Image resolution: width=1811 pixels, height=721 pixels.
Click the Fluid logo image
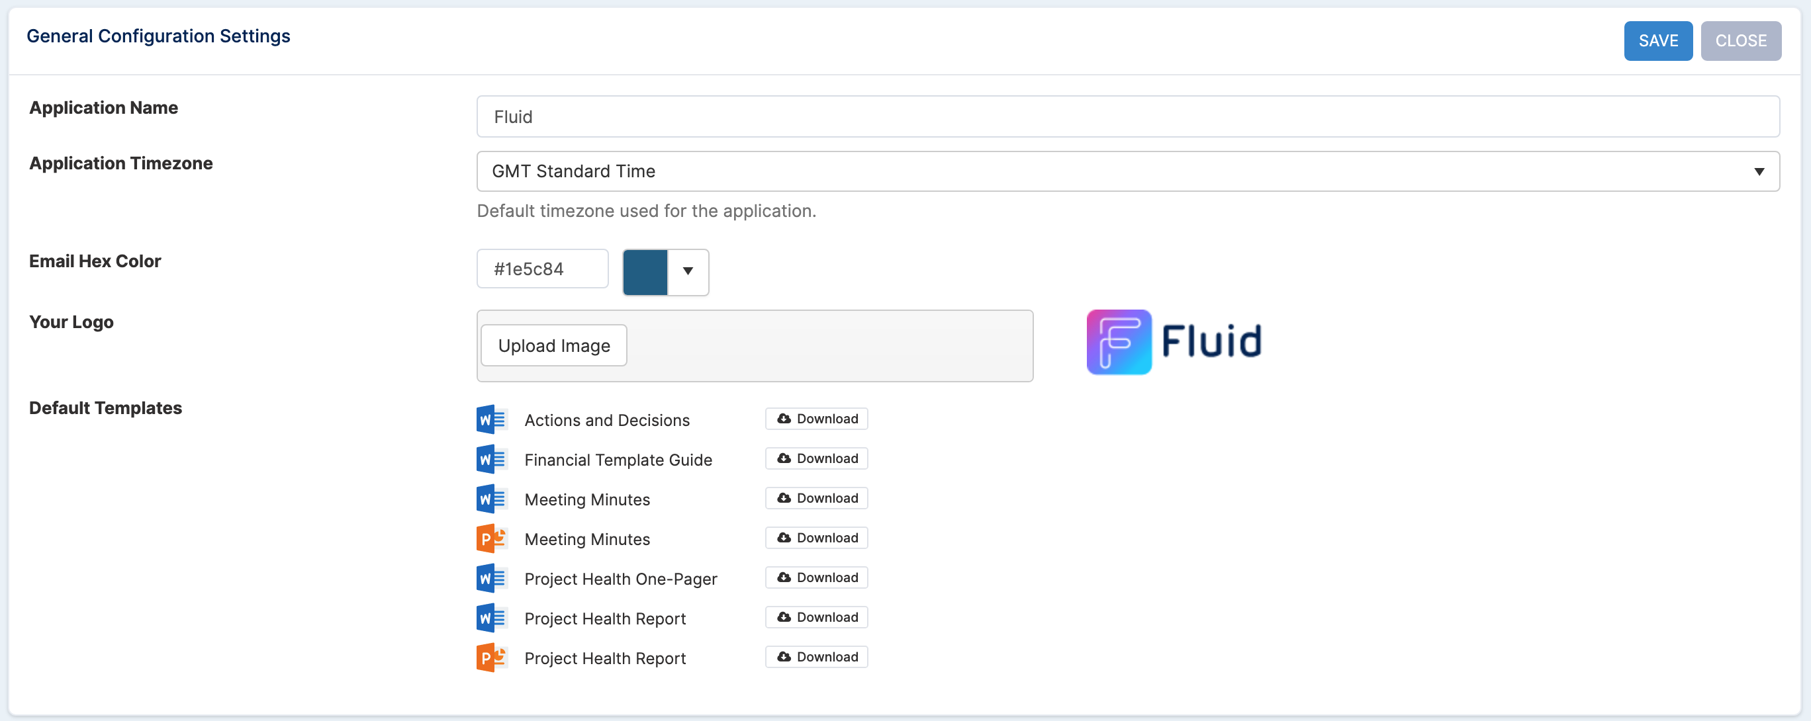point(1174,342)
